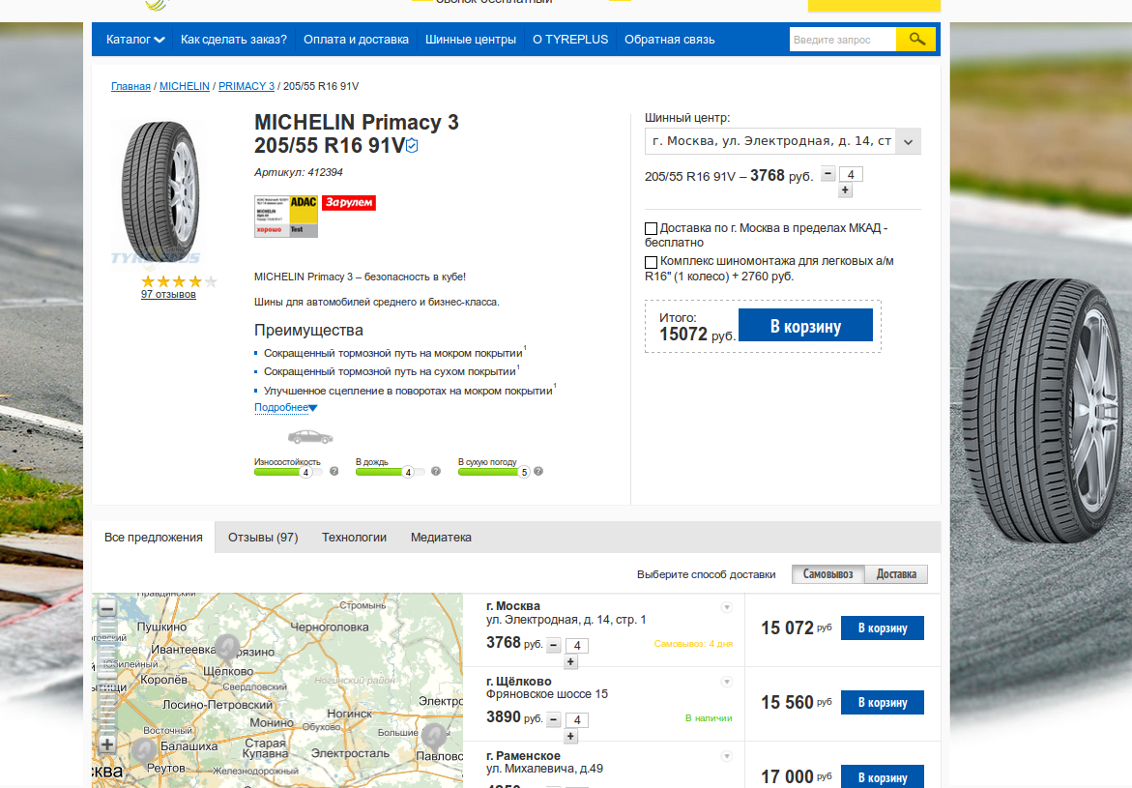Enable Комплекс шиномонтажа checkbox

(x=652, y=262)
